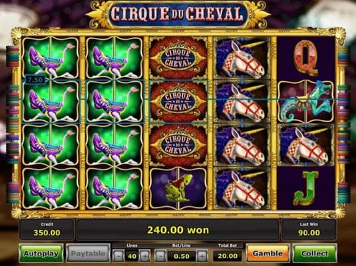Viewport: 356px width, 266px height.
Task: Click the 240.00 won message bar
Action: 178,230
